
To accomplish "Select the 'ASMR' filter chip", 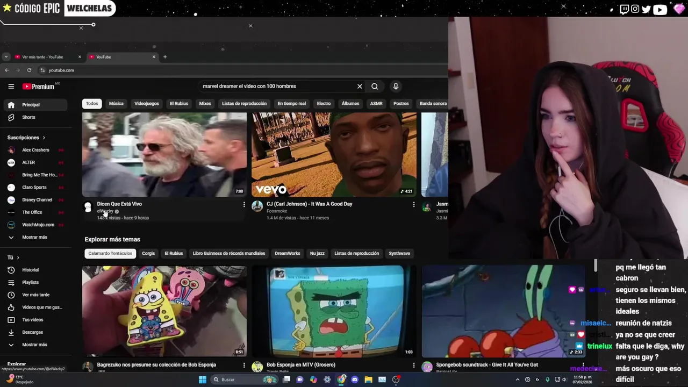I will 376,103.
